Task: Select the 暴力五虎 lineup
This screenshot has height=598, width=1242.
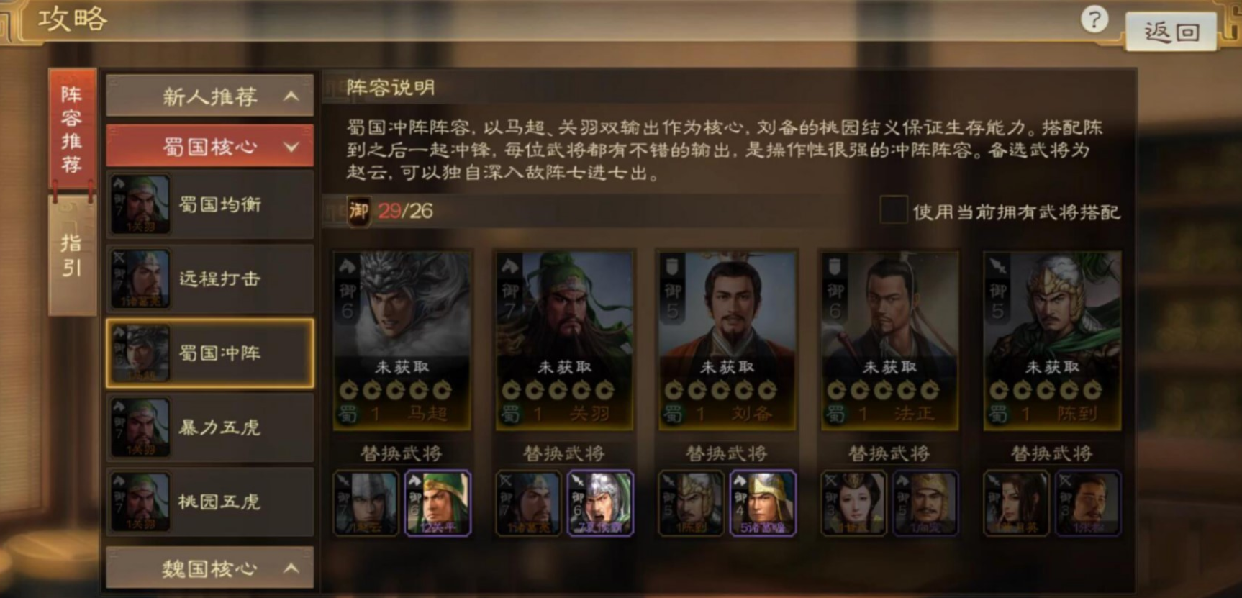Action: 210,427
